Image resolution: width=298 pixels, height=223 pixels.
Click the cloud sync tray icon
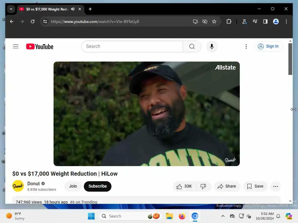point(232,216)
